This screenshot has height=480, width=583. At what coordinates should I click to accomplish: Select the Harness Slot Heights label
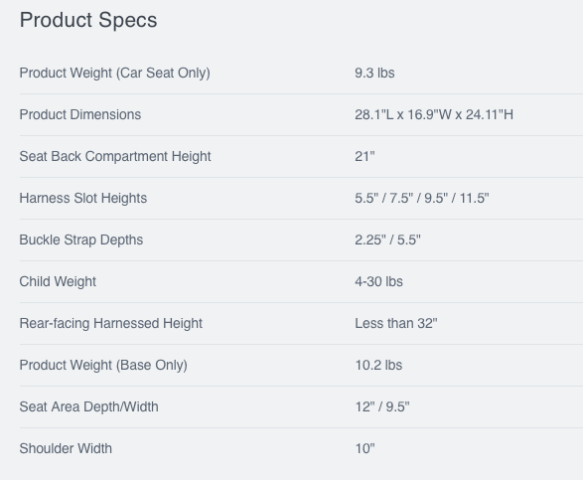(x=82, y=198)
